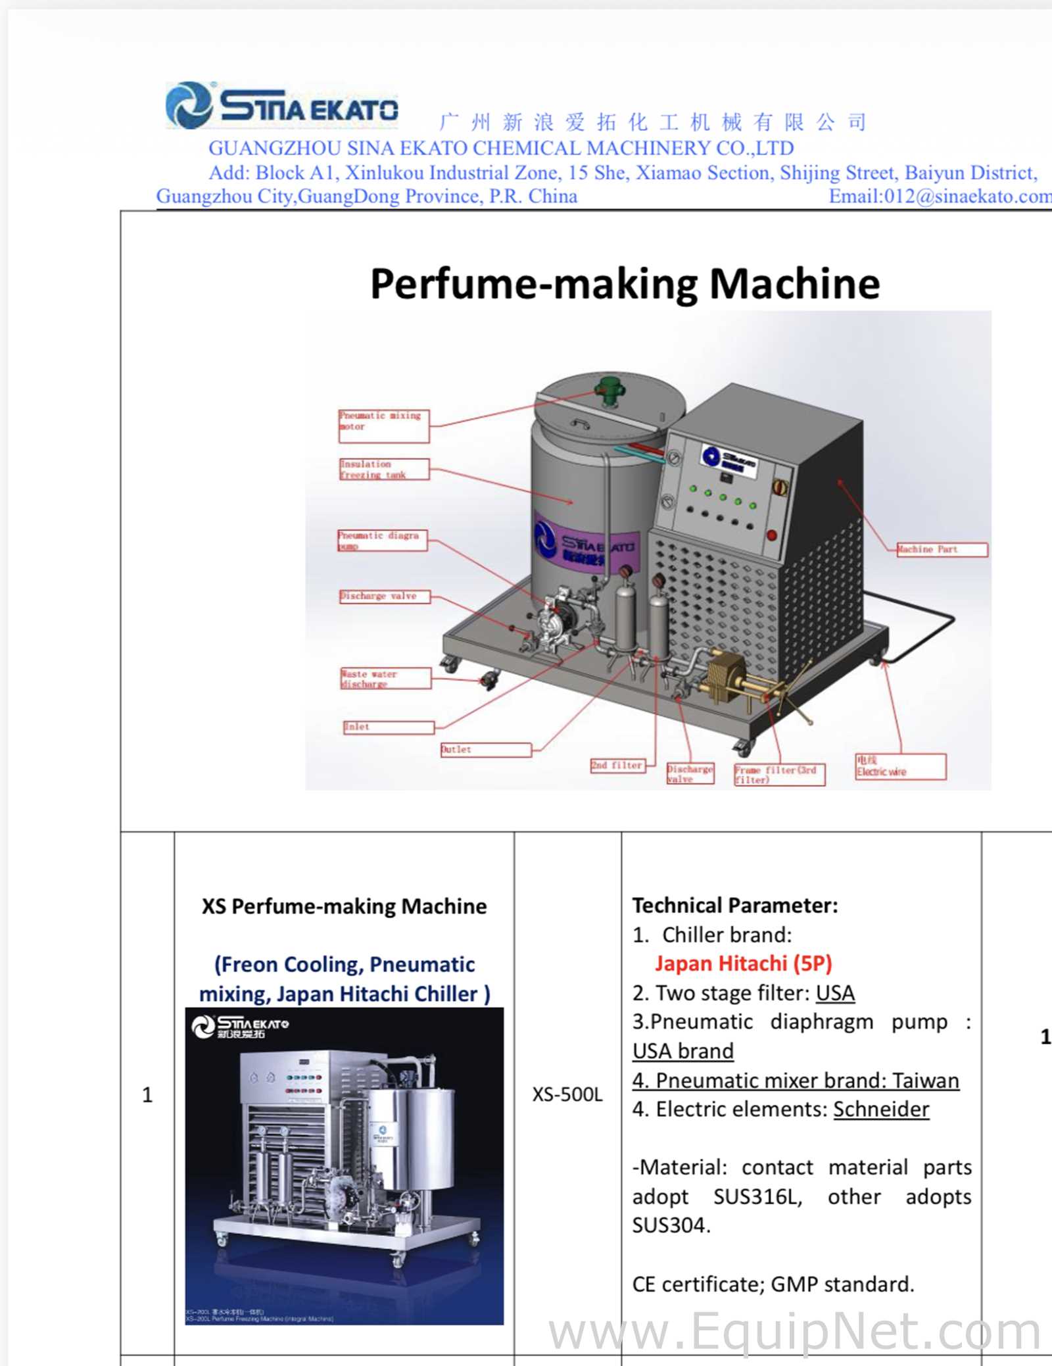
Task: Click the 'Pneumatic mixing motor' diagram label
Action: 384,426
